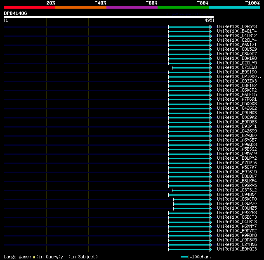The height and width of the screenshot is (260, 264).
Task: Click the UniRef100_Q2QLY5 label
Action: click(237, 63)
